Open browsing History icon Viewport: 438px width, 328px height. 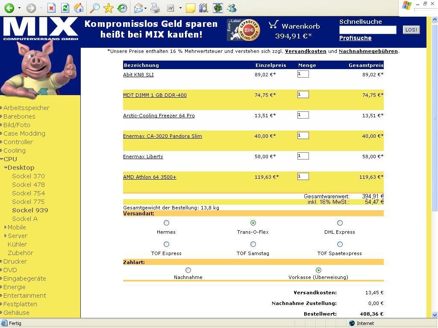[x=122, y=8]
